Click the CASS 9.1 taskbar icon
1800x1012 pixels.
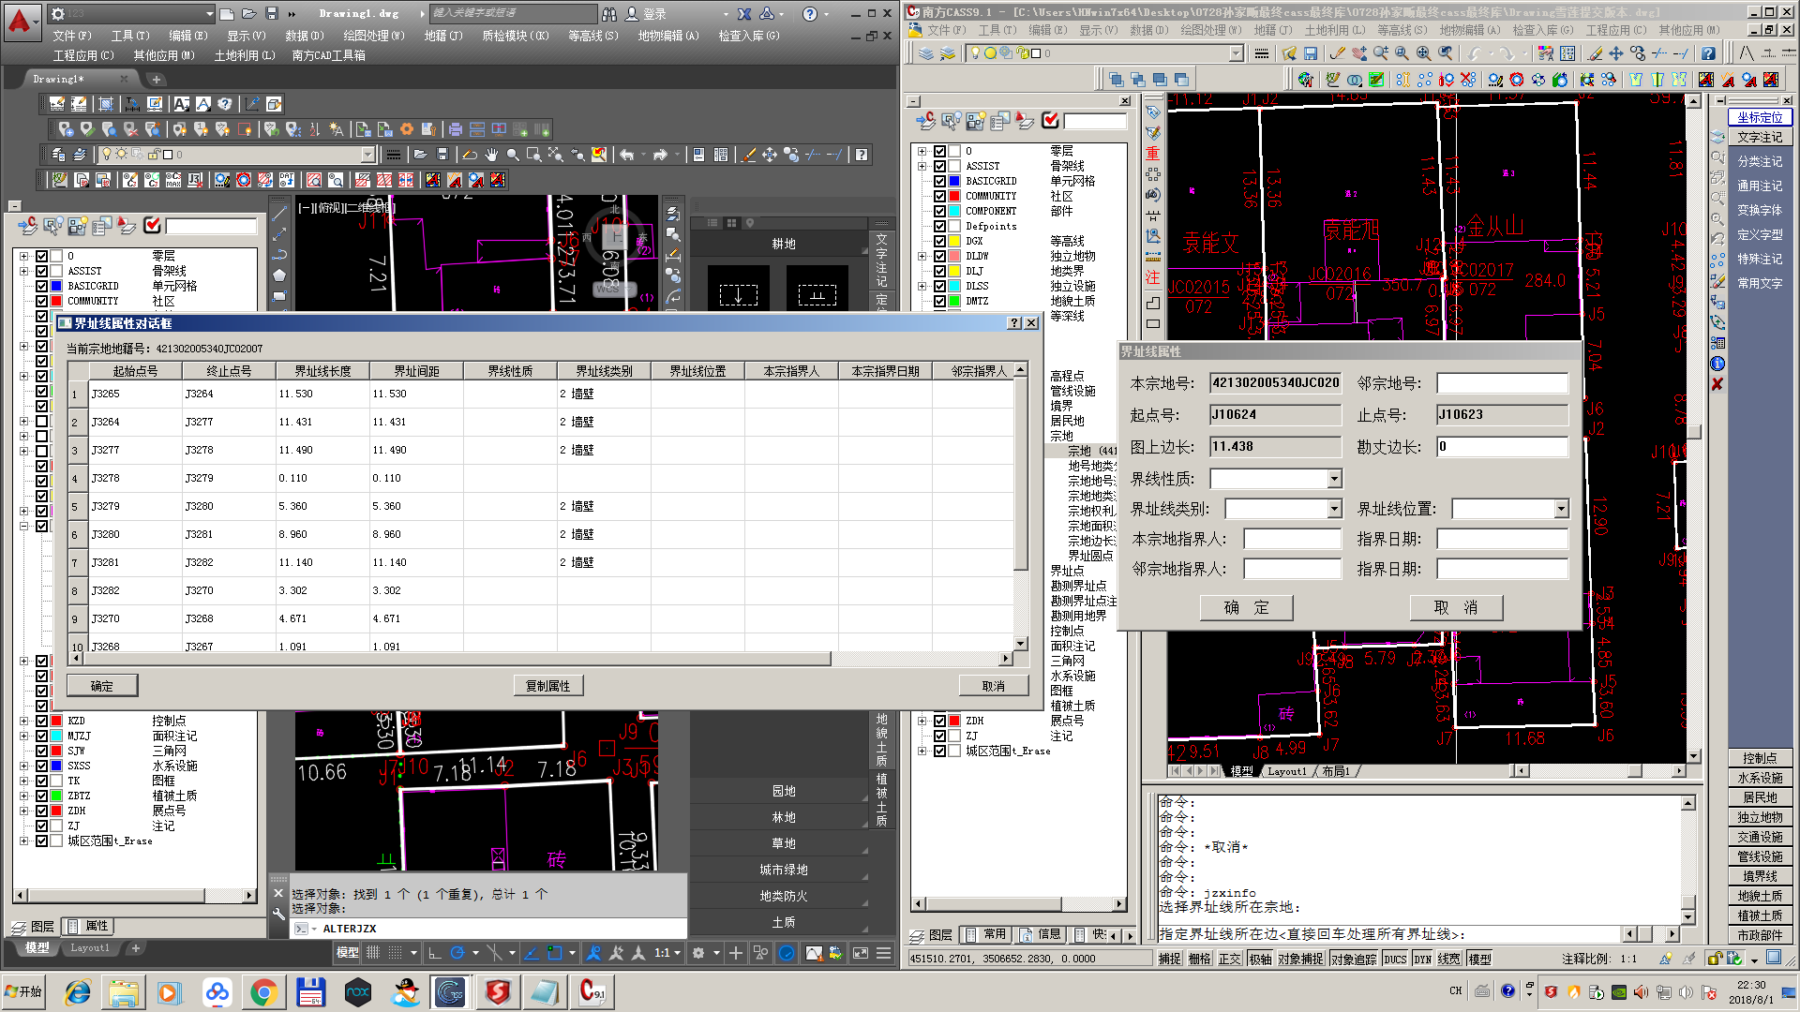pyautogui.click(x=592, y=992)
